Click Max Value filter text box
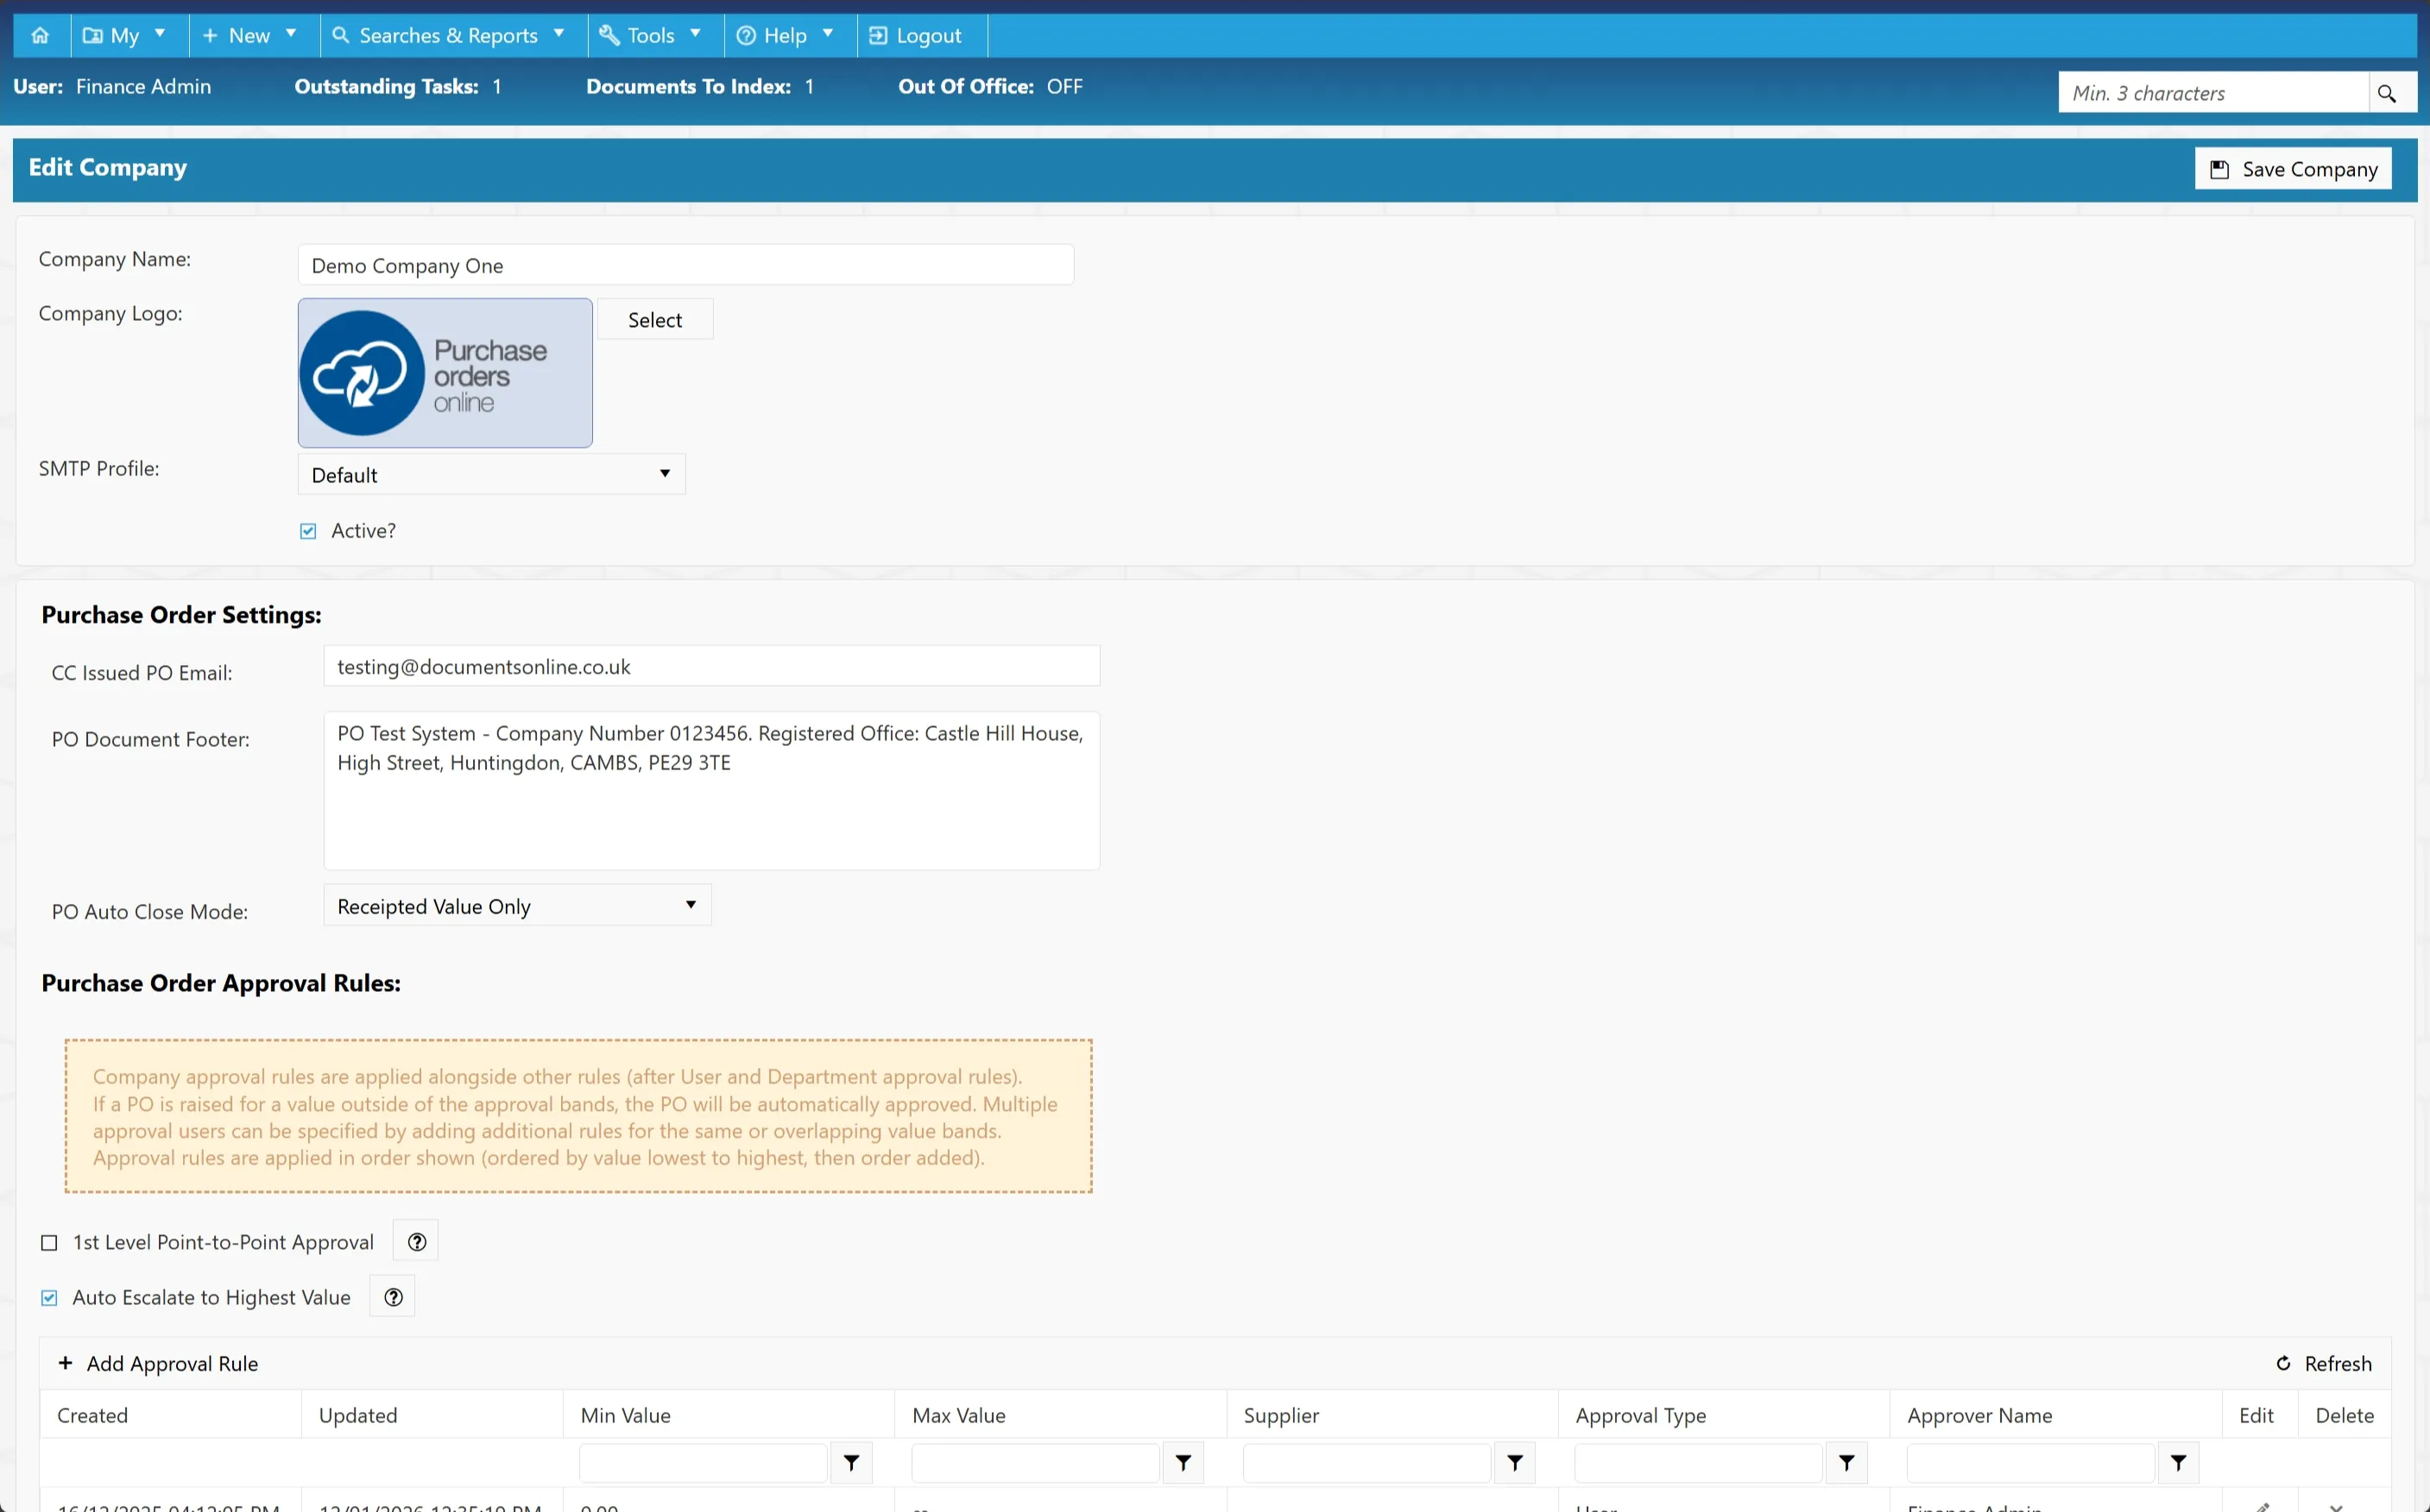This screenshot has width=2430, height=1512. (1035, 1463)
